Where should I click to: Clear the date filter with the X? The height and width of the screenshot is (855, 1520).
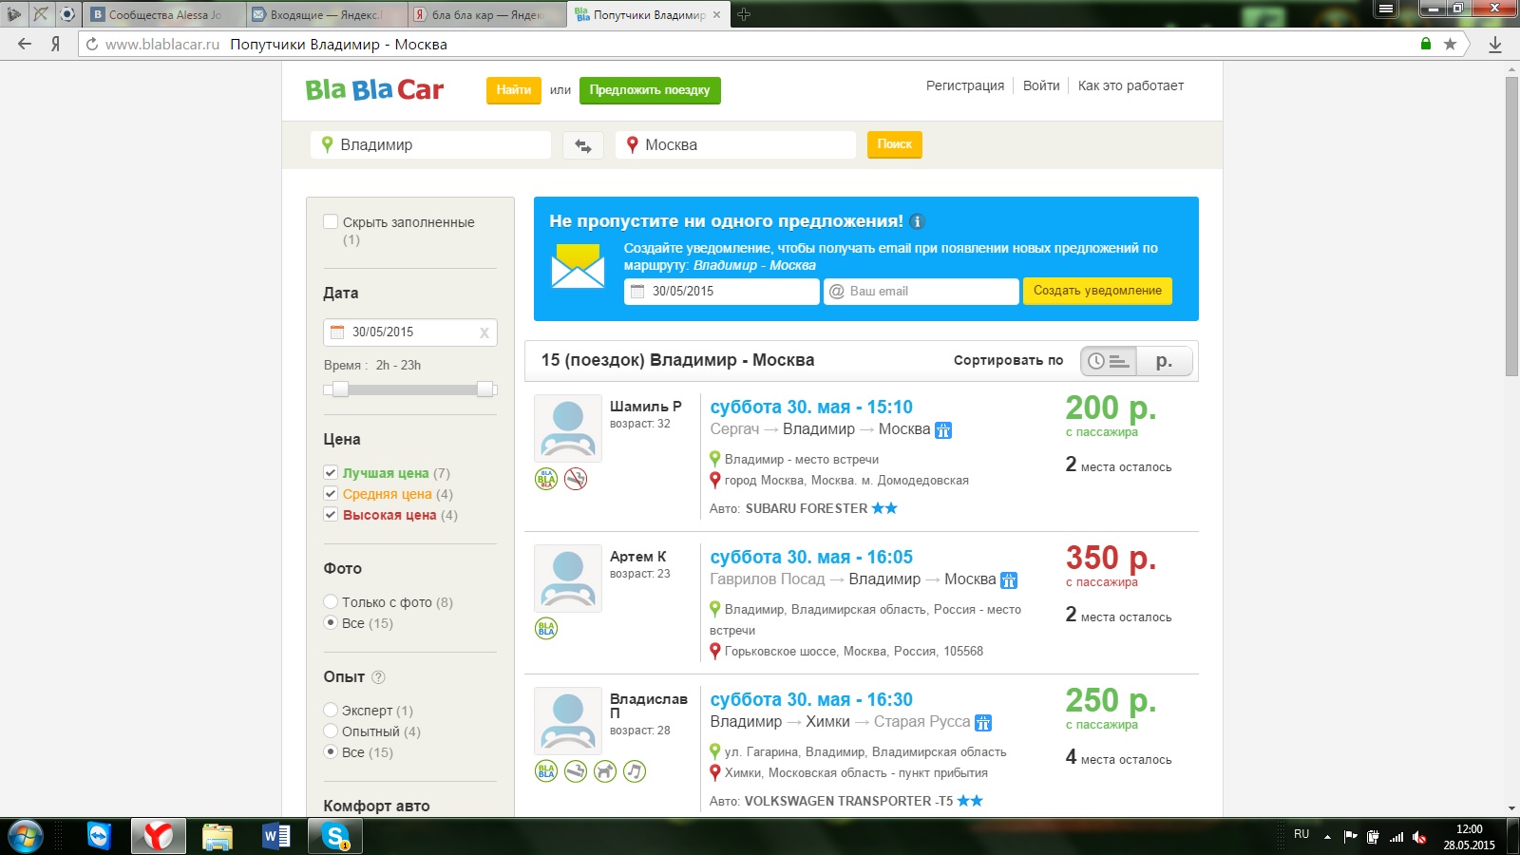(x=484, y=332)
